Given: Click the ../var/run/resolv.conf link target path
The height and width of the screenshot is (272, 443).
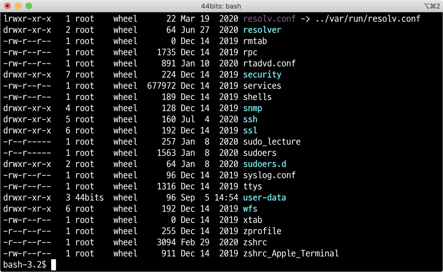Looking at the screenshot, I should coord(367,19).
